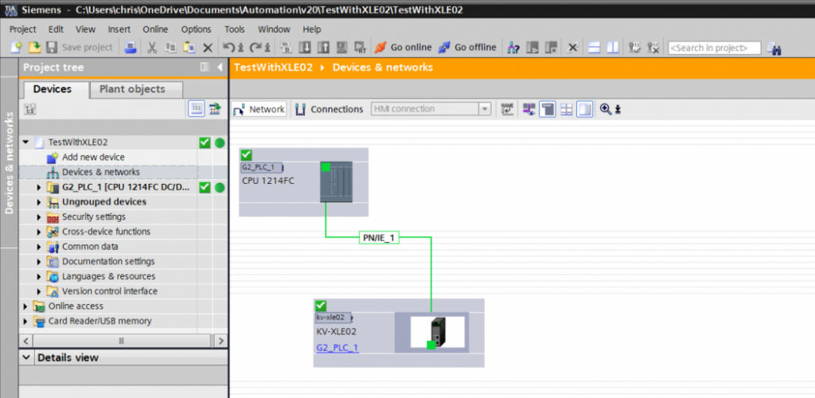Screen dimensions: 815x398
Task: Cut selection with the scissors icon
Action: pos(152,48)
